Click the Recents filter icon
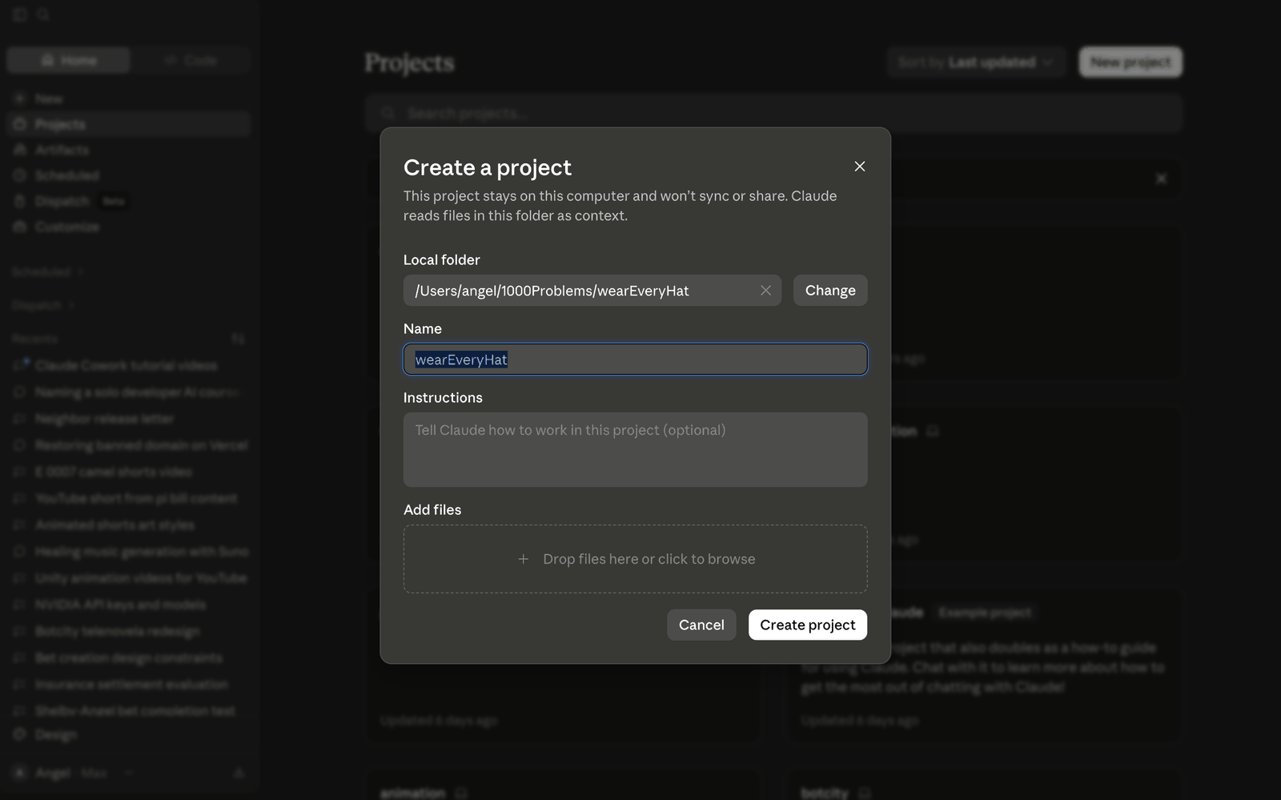The width and height of the screenshot is (1281, 800). pyautogui.click(x=238, y=339)
